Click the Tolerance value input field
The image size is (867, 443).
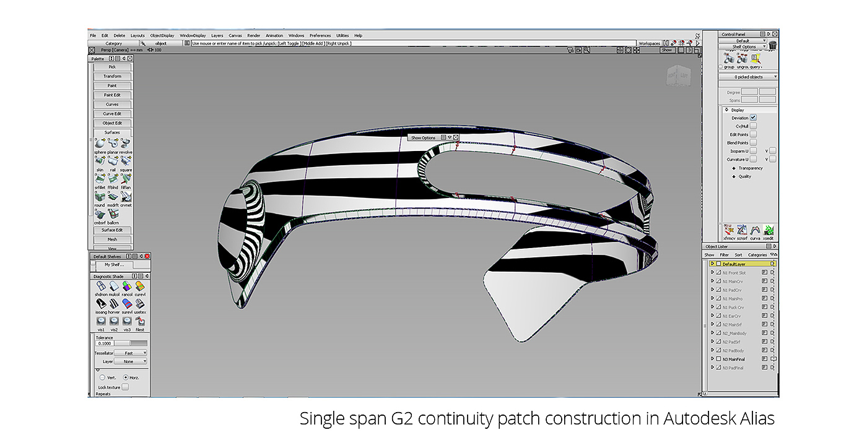(x=104, y=343)
